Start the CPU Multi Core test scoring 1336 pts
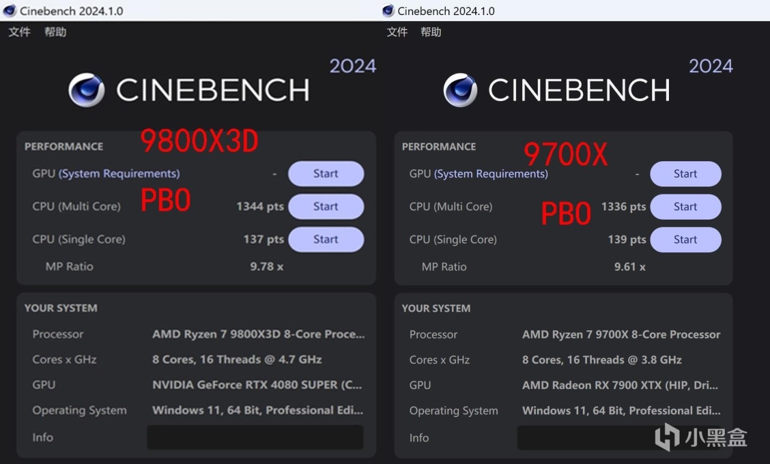Screen dimensions: 770x464 coord(685,206)
